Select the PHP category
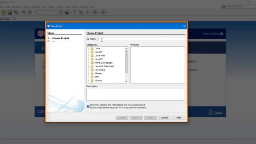Image resolution: width=256 pixels, height=144 pixels. point(97,77)
